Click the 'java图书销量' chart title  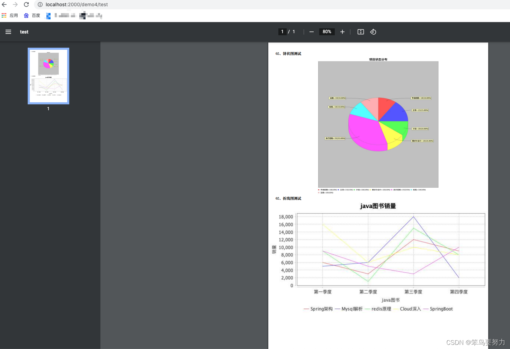click(378, 206)
